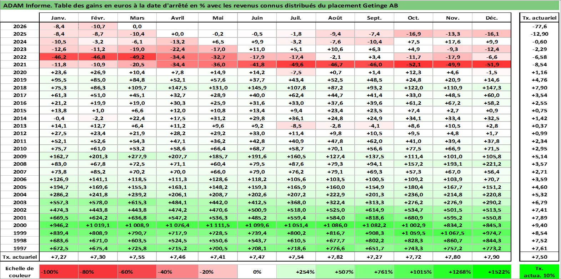Select the +761% green swatch
This screenshot has width=561, height=279.
pos(374,272)
